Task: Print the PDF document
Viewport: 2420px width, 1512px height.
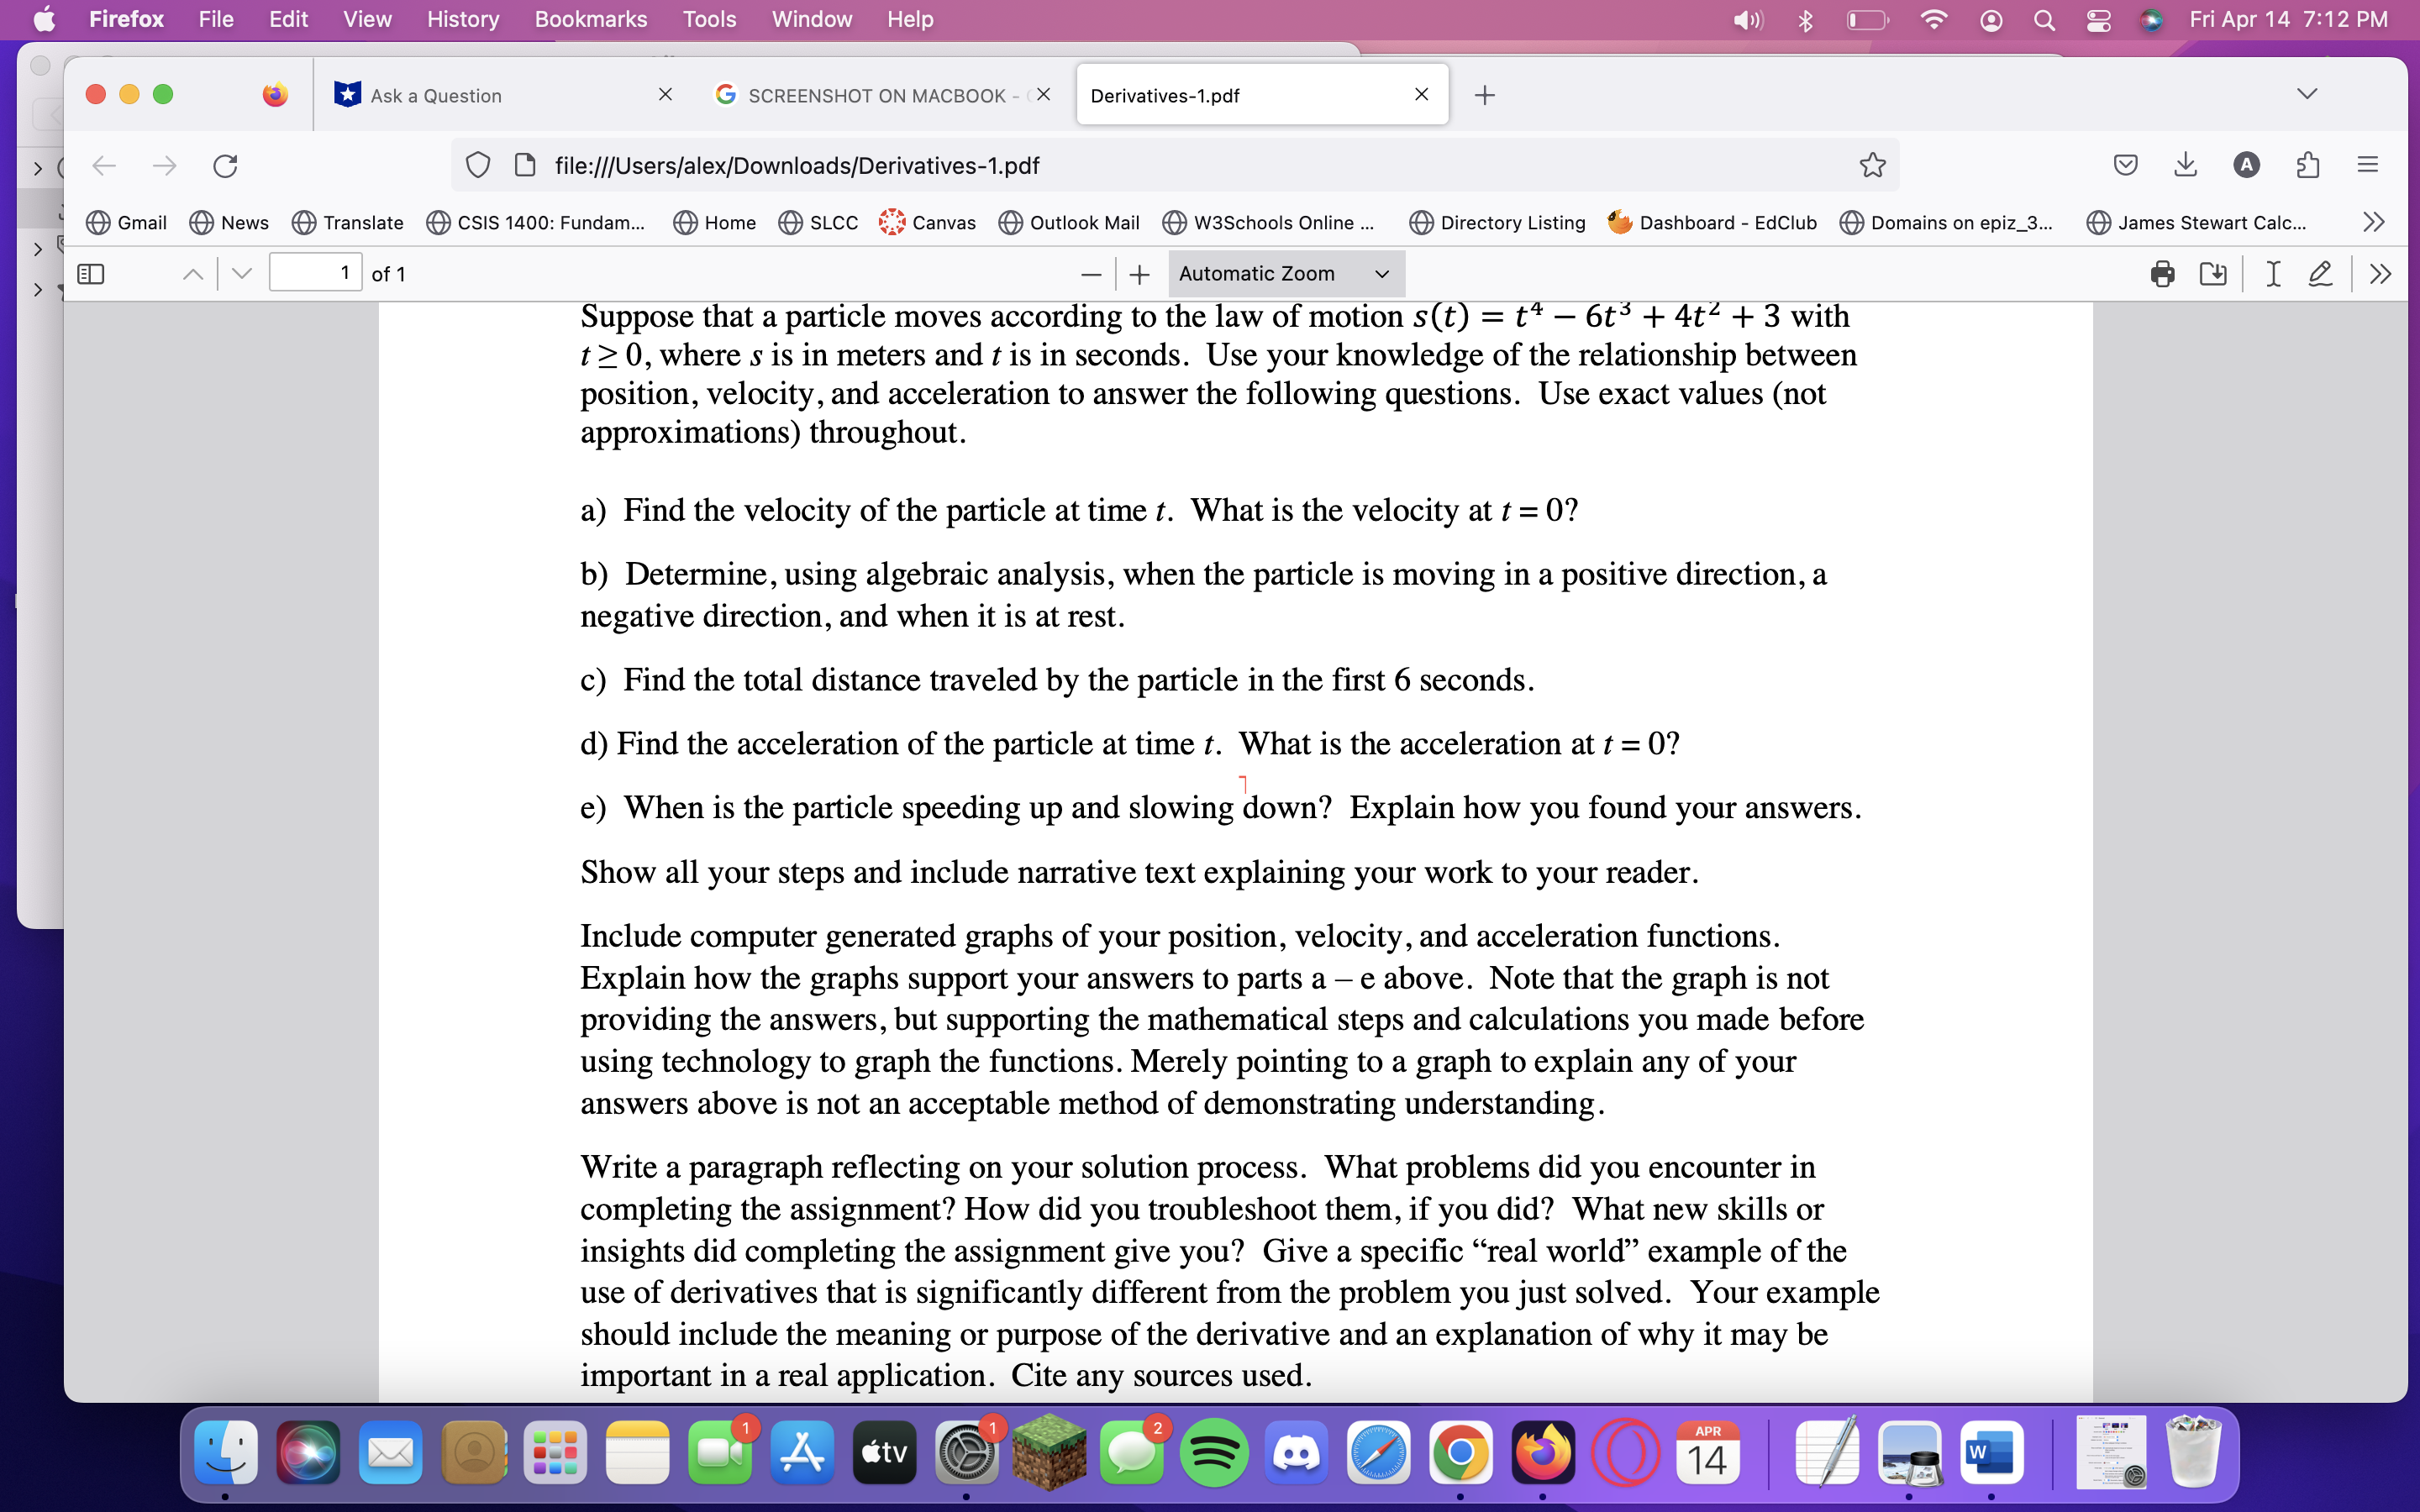Action: (x=2163, y=273)
